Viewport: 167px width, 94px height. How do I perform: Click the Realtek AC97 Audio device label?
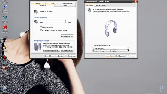[x=46, y=11]
